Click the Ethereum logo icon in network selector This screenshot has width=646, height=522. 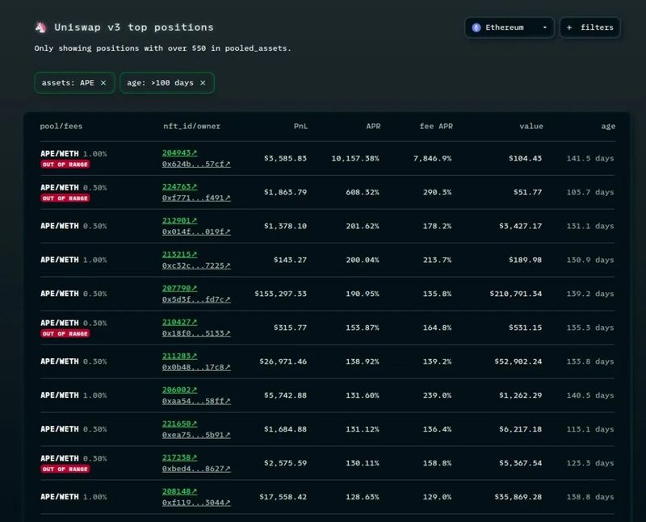tap(476, 27)
